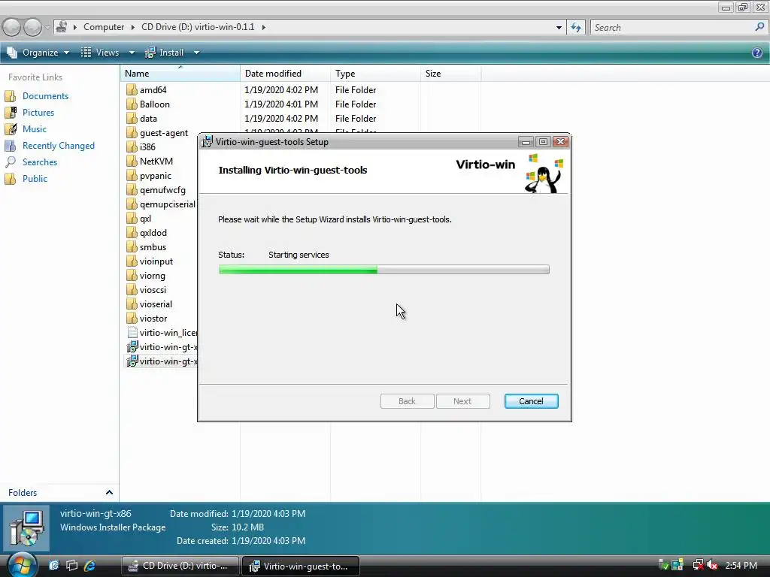Open the Public favorite link
Viewport: 770px width, 577px height.
click(x=35, y=179)
